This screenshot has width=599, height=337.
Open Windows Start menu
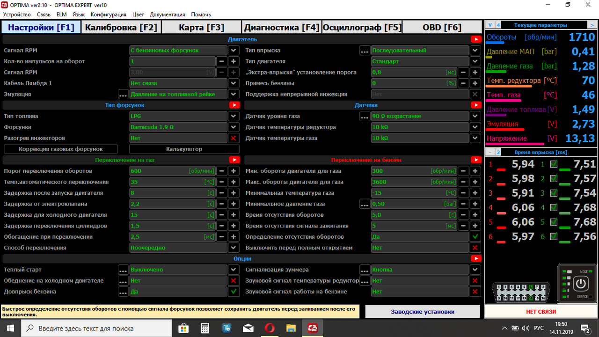10,328
